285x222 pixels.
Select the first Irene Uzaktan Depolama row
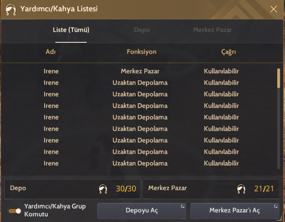140,83
